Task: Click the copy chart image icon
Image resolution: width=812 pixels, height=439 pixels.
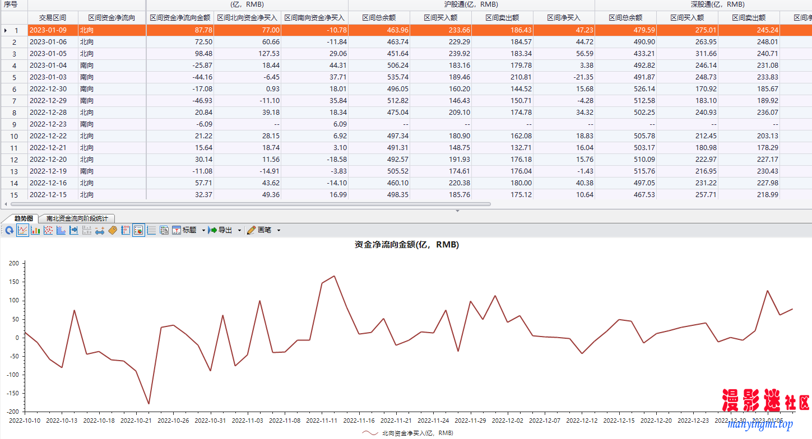Action: 164,230
